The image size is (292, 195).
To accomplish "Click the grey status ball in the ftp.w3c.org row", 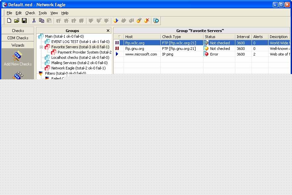I will 206,43.
